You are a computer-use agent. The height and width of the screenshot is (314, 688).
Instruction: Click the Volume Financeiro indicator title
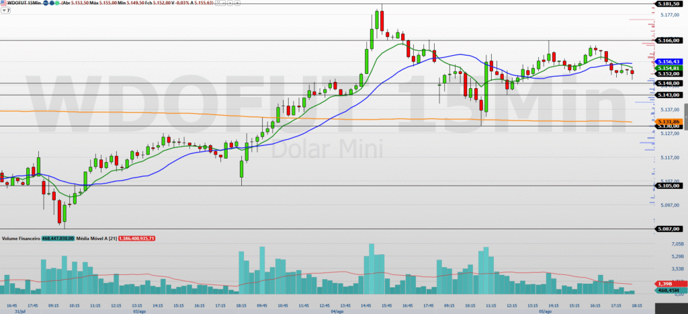click(21, 239)
